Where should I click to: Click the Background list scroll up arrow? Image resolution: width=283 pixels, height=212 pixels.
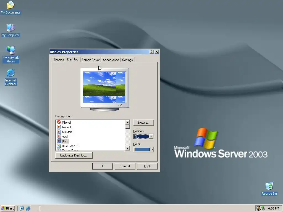[x=128, y=122]
